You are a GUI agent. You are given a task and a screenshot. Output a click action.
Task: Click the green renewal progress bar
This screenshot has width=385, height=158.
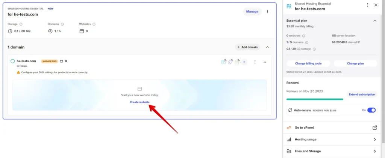tap(315, 99)
